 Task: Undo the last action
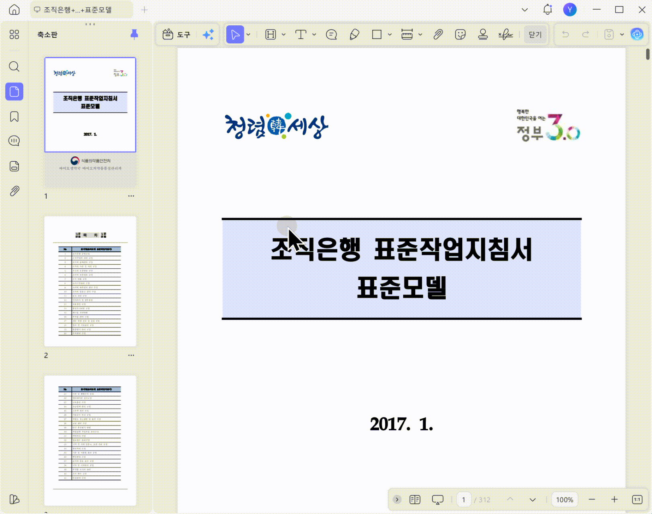566,35
